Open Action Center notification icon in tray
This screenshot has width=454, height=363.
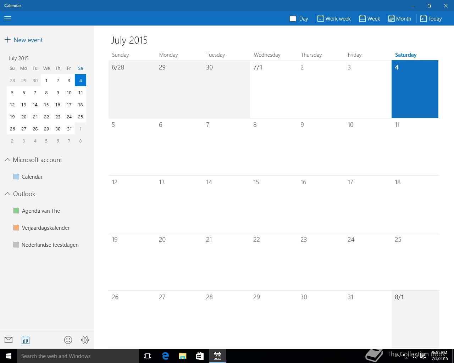[423, 356]
